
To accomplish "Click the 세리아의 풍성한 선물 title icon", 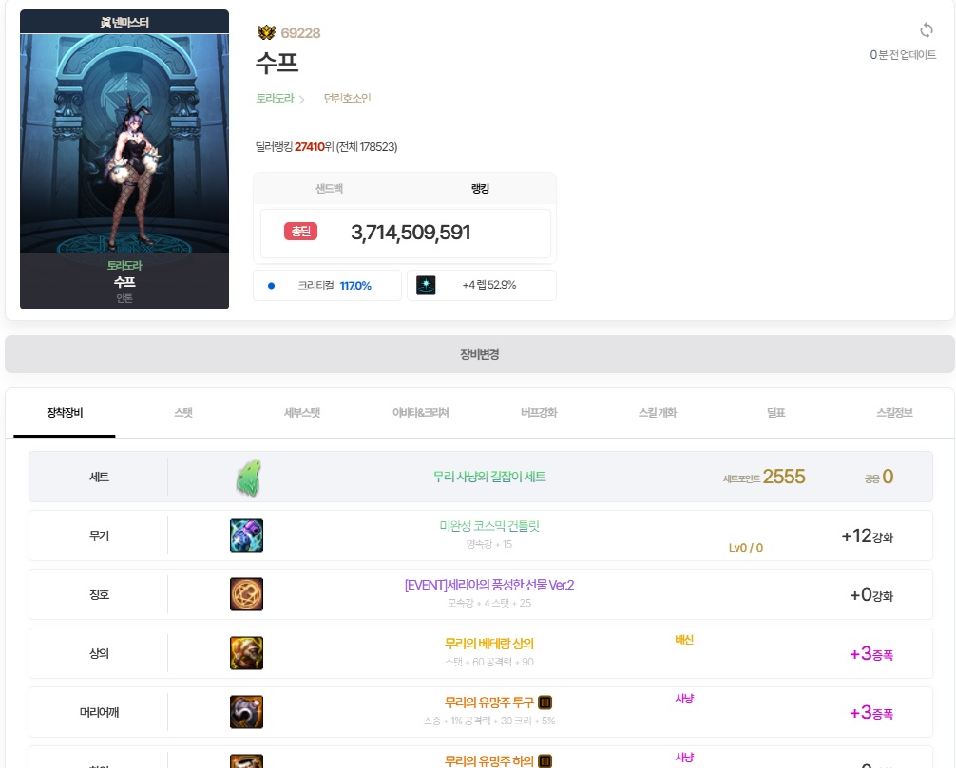I will click(x=246, y=594).
